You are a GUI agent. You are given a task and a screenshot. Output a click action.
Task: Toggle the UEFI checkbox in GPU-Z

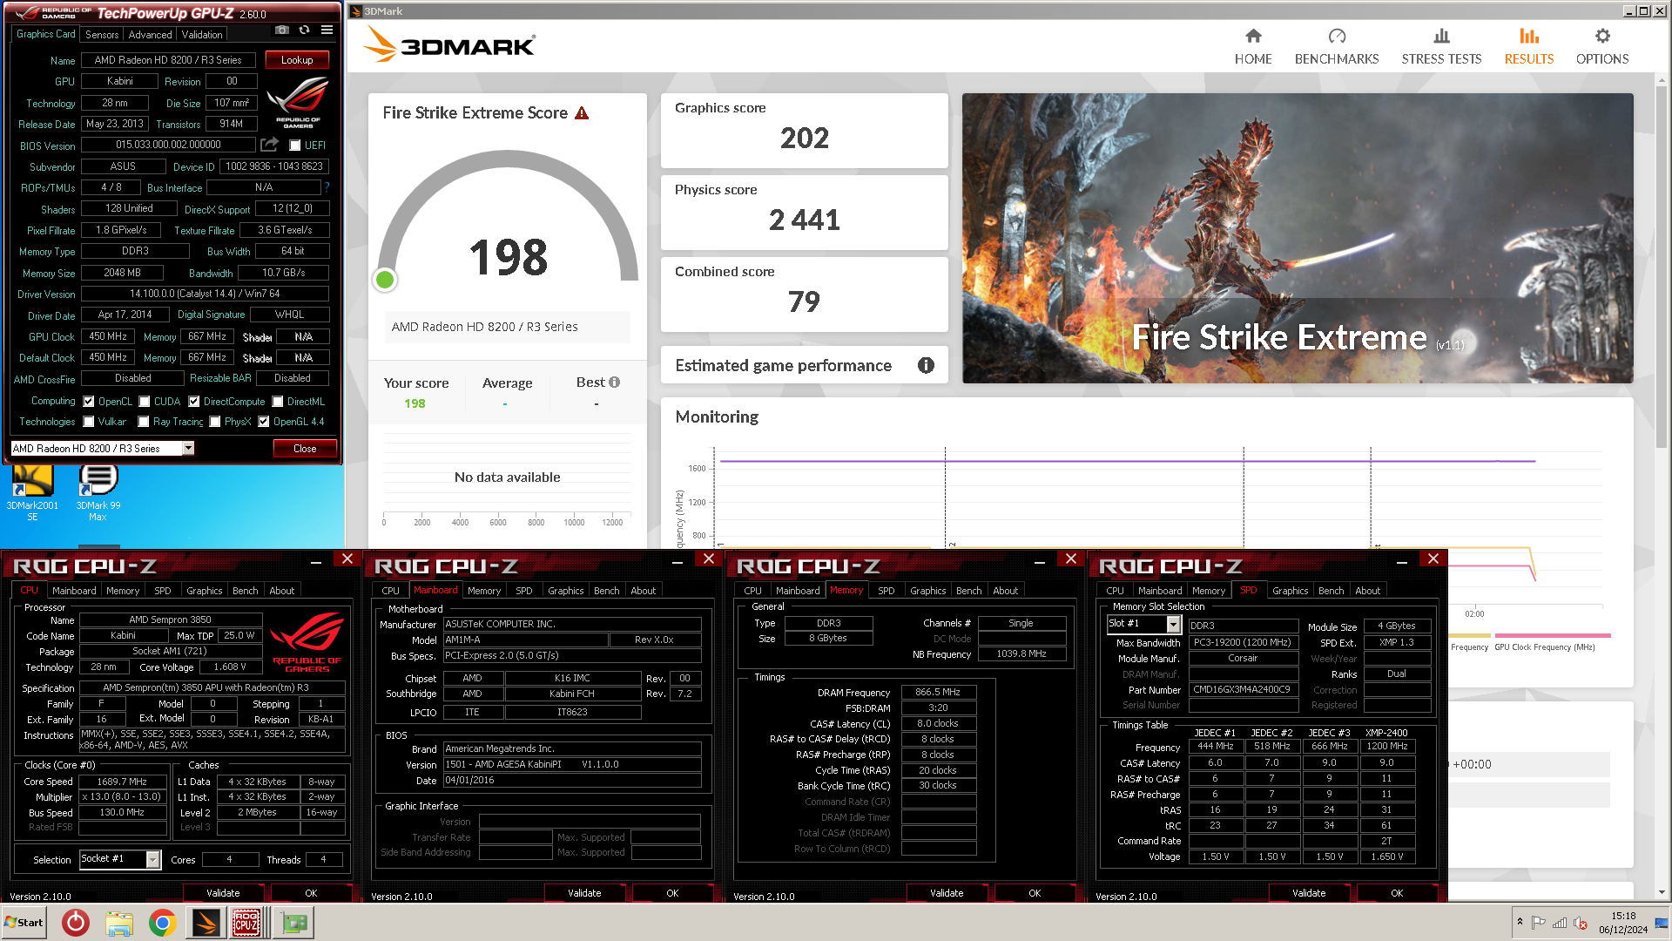point(295,146)
